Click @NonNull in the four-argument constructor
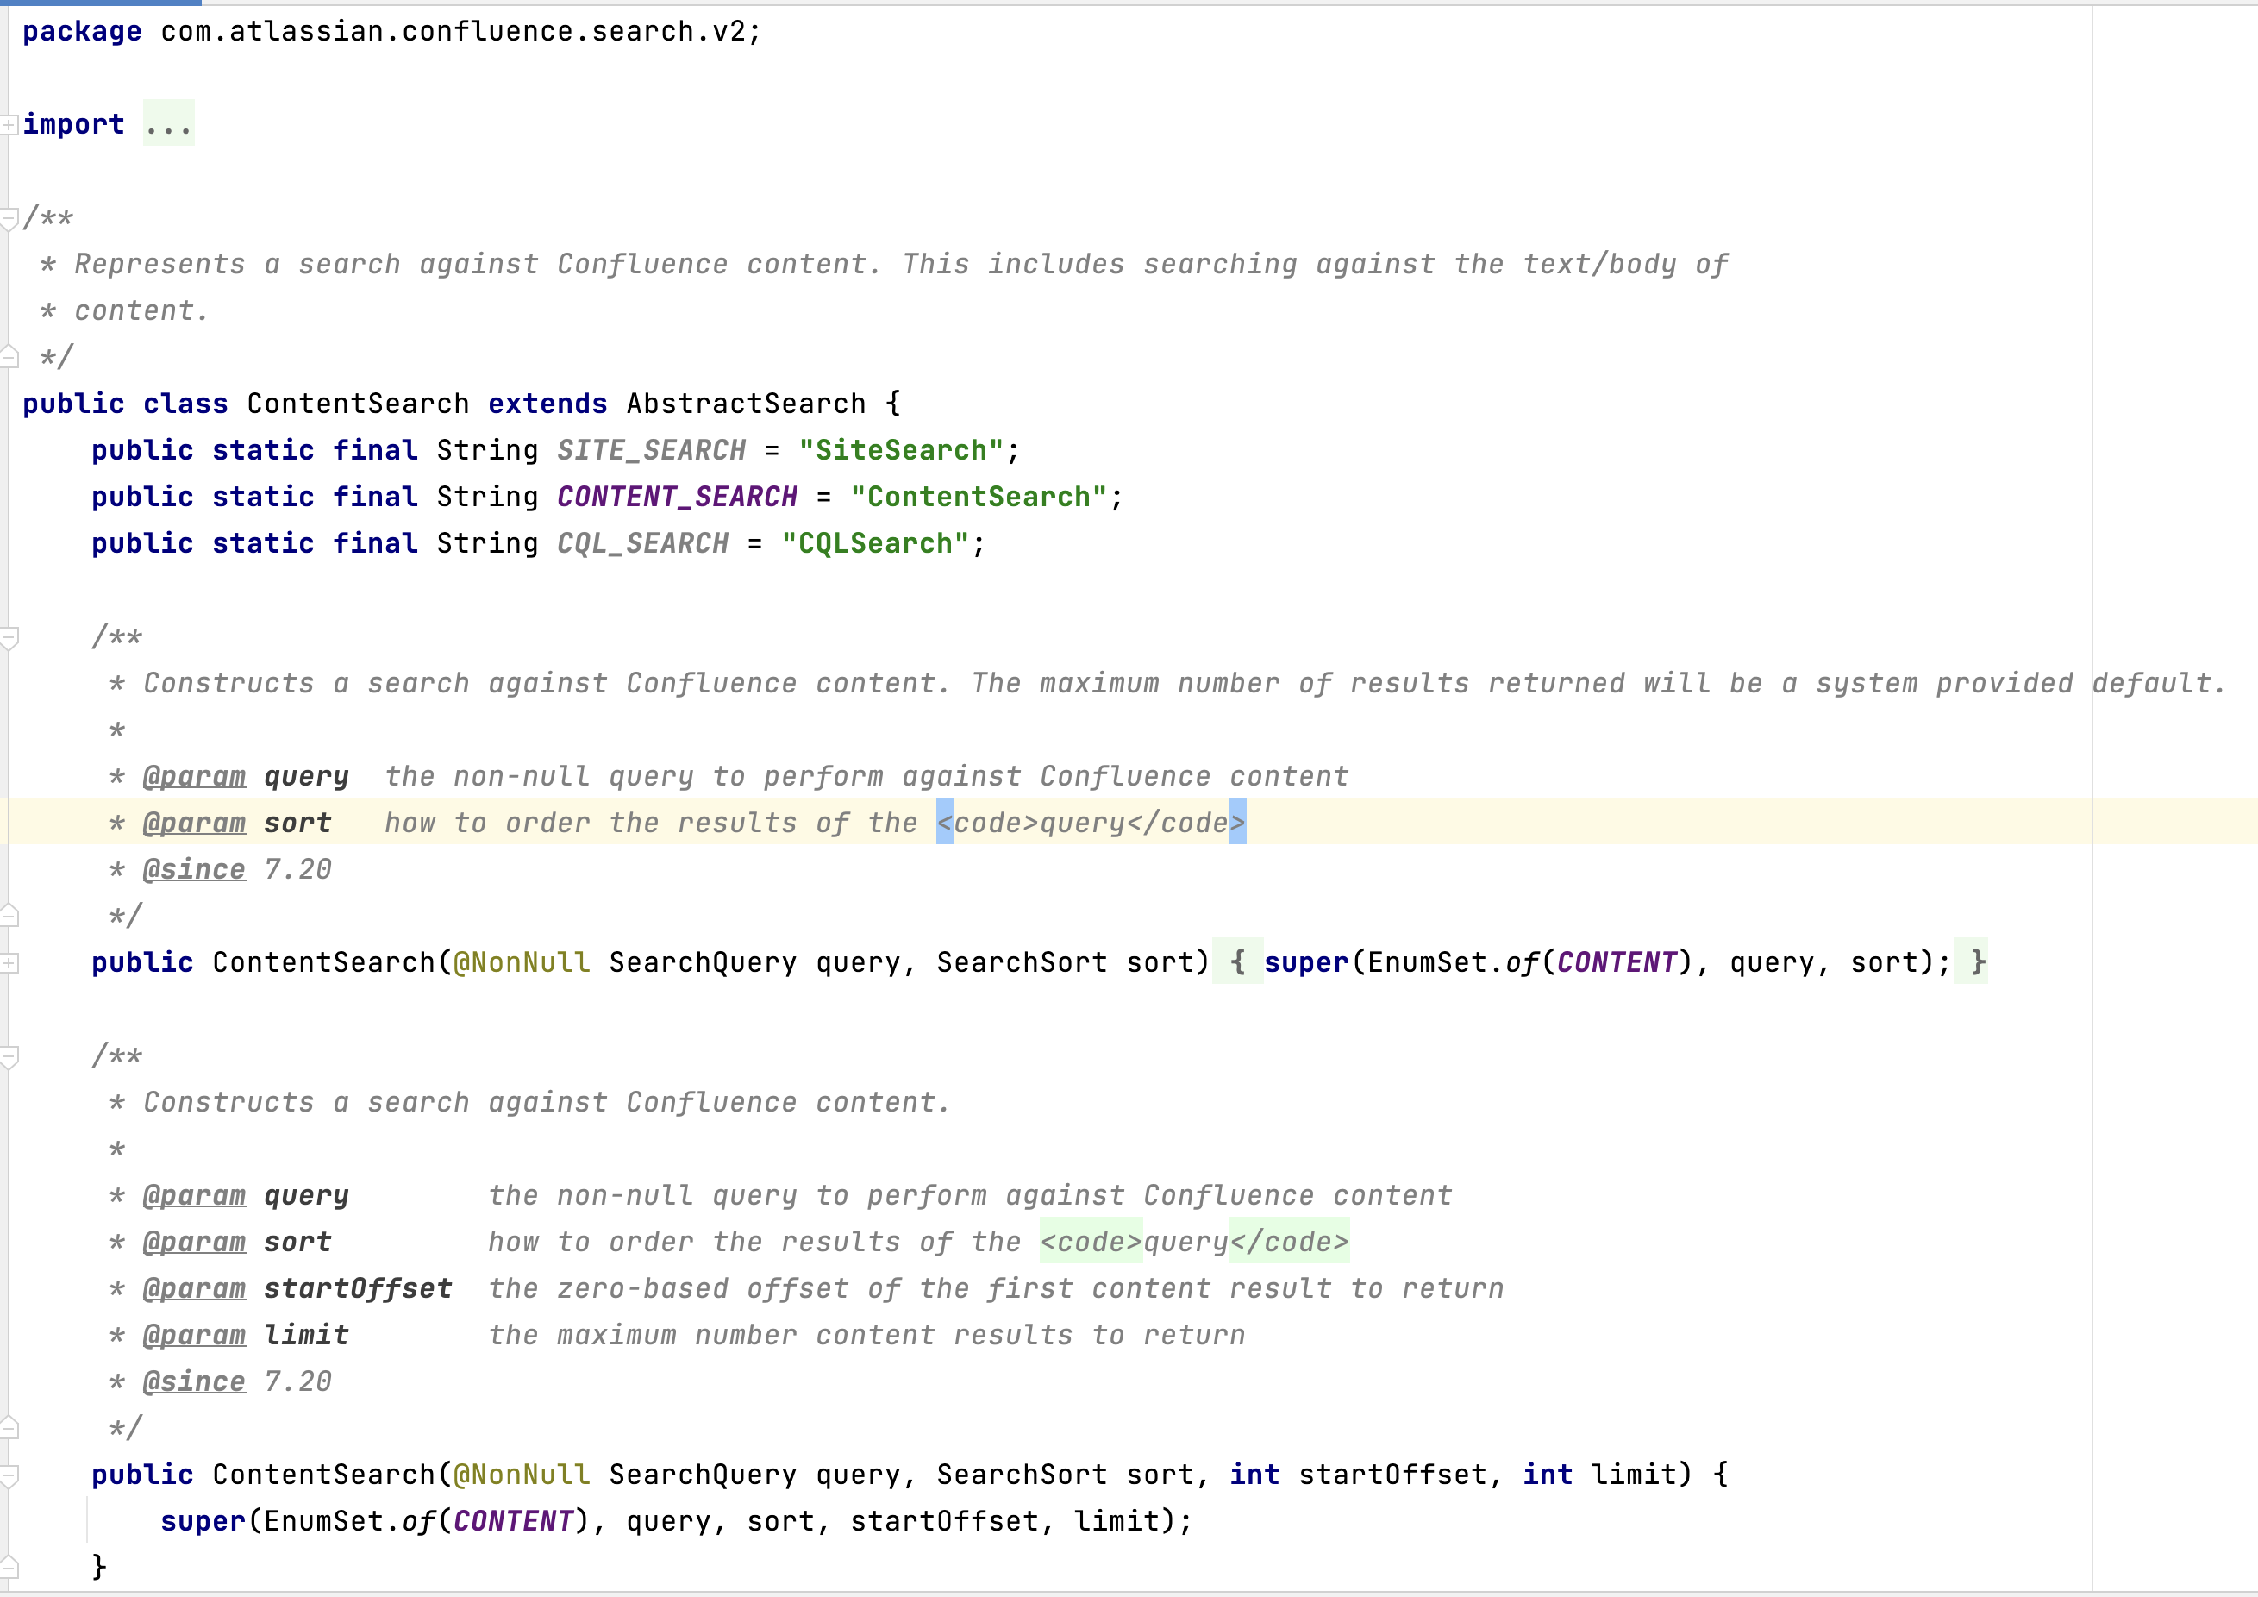2258x1597 pixels. 522,1474
